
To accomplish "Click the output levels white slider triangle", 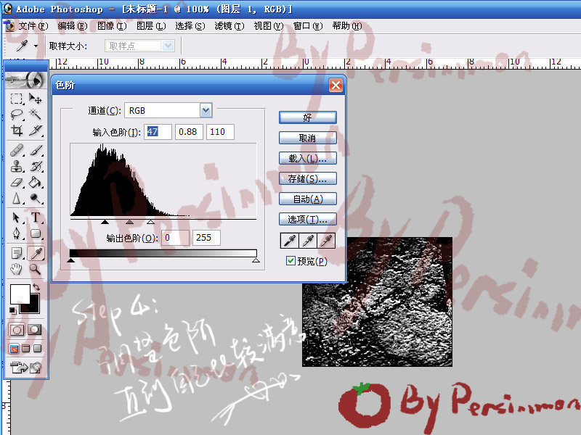I will click(x=256, y=260).
